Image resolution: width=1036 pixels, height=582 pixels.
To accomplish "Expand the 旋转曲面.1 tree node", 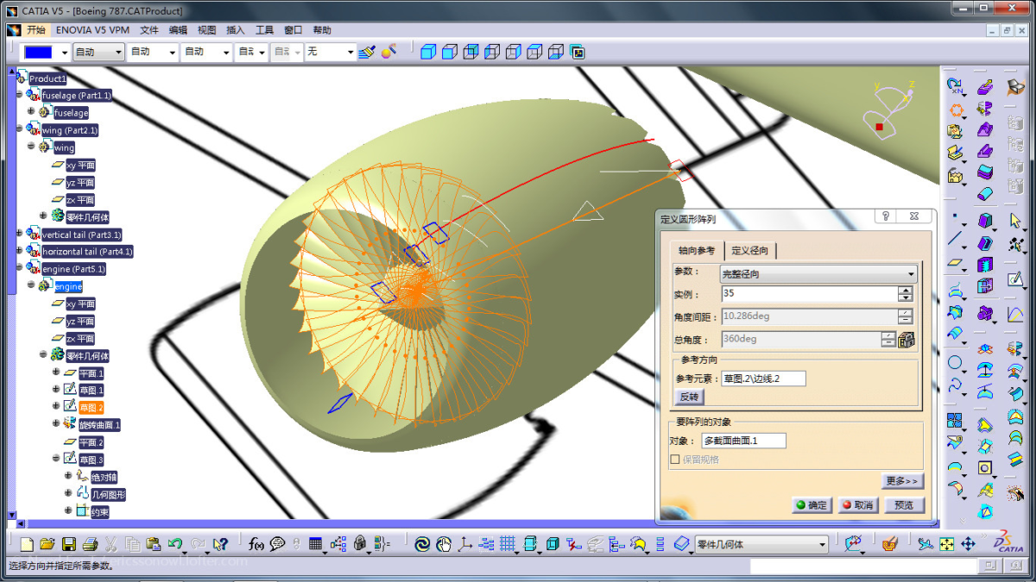I will point(55,423).
